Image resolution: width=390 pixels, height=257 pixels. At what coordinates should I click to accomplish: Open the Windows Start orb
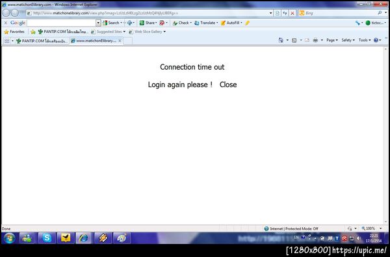tap(9, 238)
